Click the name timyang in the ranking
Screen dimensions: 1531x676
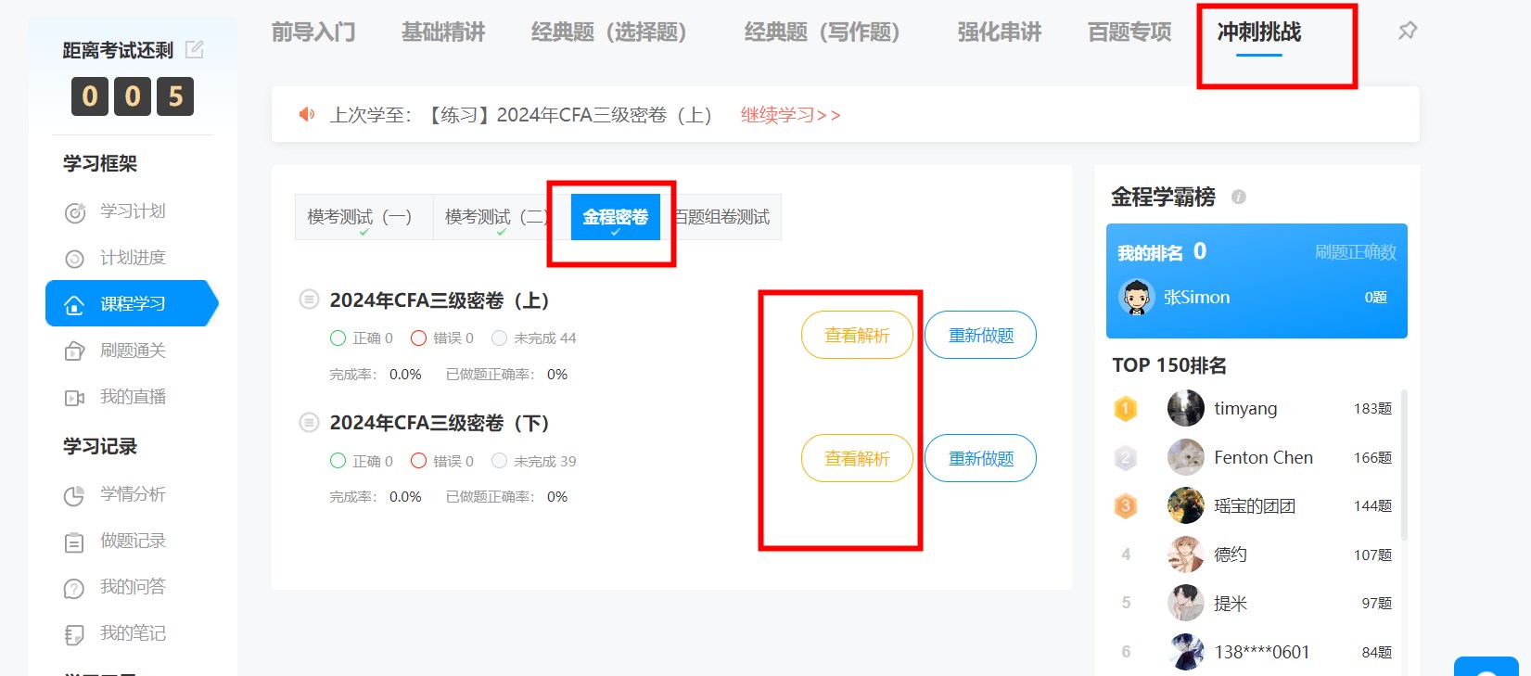[x=1245, y=409]
